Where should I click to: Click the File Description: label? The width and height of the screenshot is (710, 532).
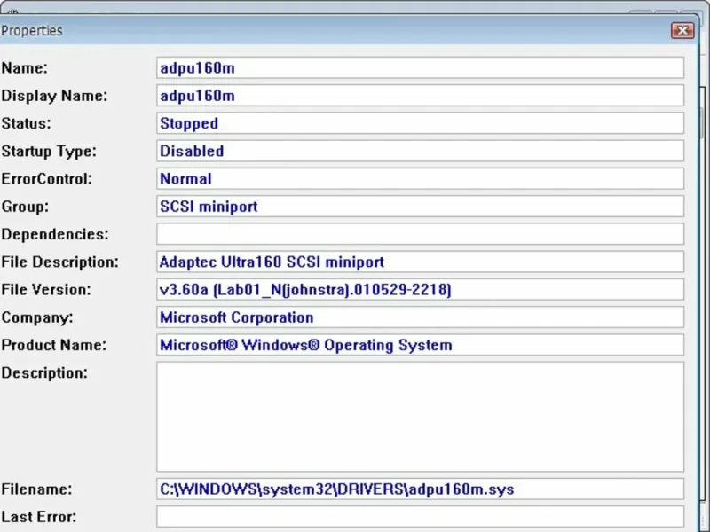pos(59,262)
